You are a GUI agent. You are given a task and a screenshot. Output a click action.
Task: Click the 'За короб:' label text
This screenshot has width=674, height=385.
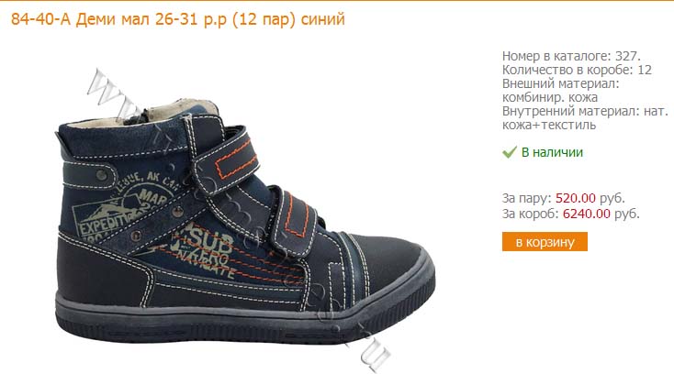531,214
